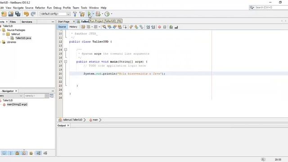The image size is (288, 162).
Task: Open the Window menu
Action: coord(94,8)
